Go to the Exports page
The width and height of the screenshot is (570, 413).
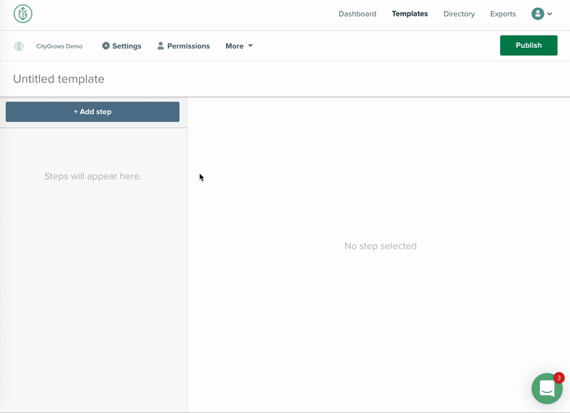[x=503, y=14]
